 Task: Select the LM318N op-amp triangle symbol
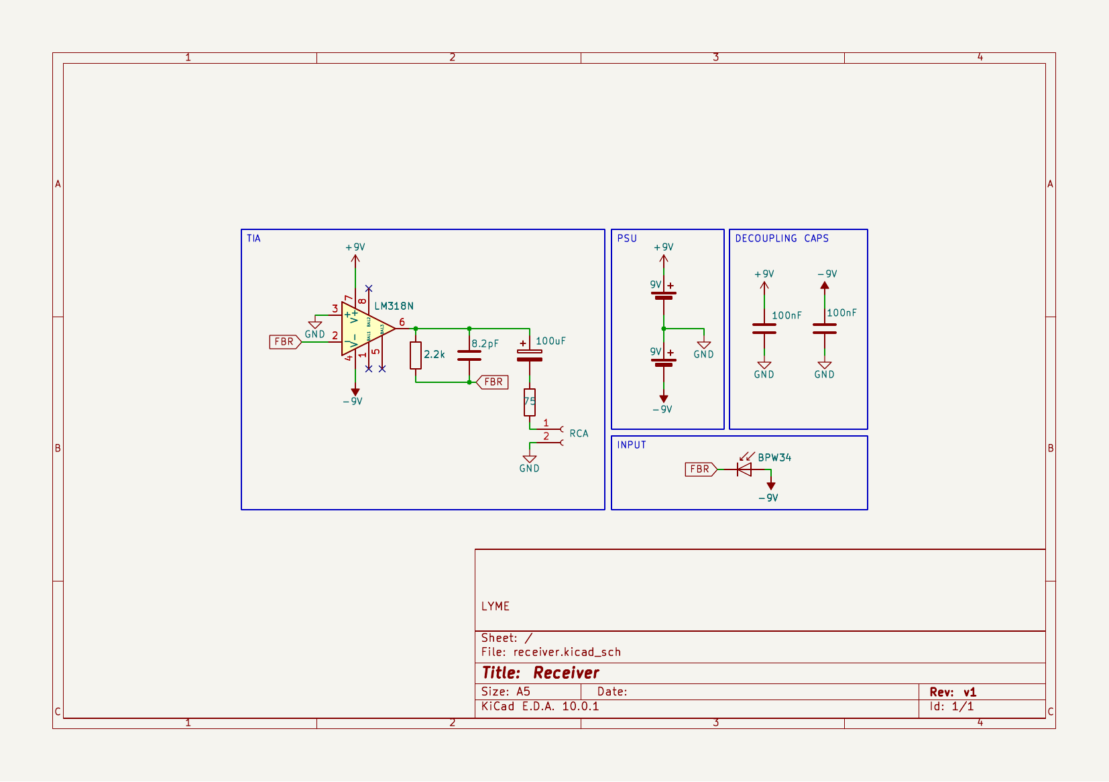(367, 329)
